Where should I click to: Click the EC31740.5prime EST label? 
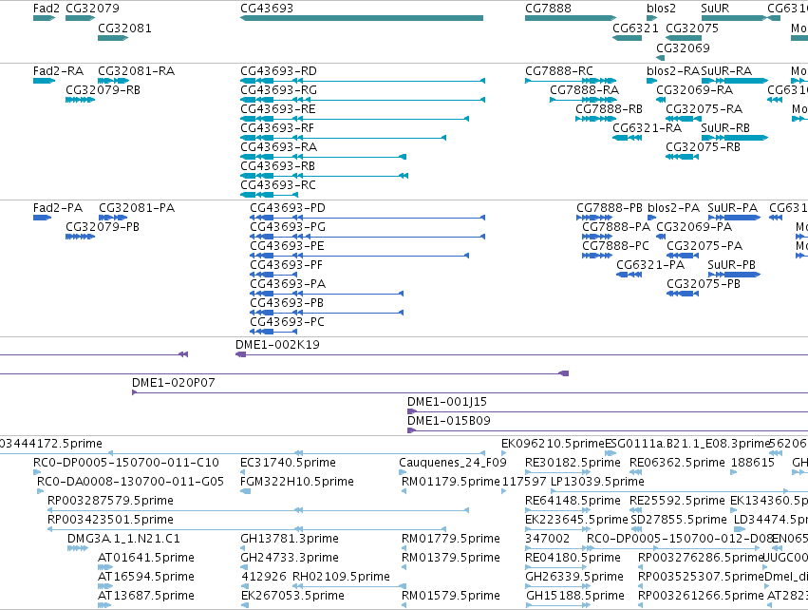tap(288, 463)
